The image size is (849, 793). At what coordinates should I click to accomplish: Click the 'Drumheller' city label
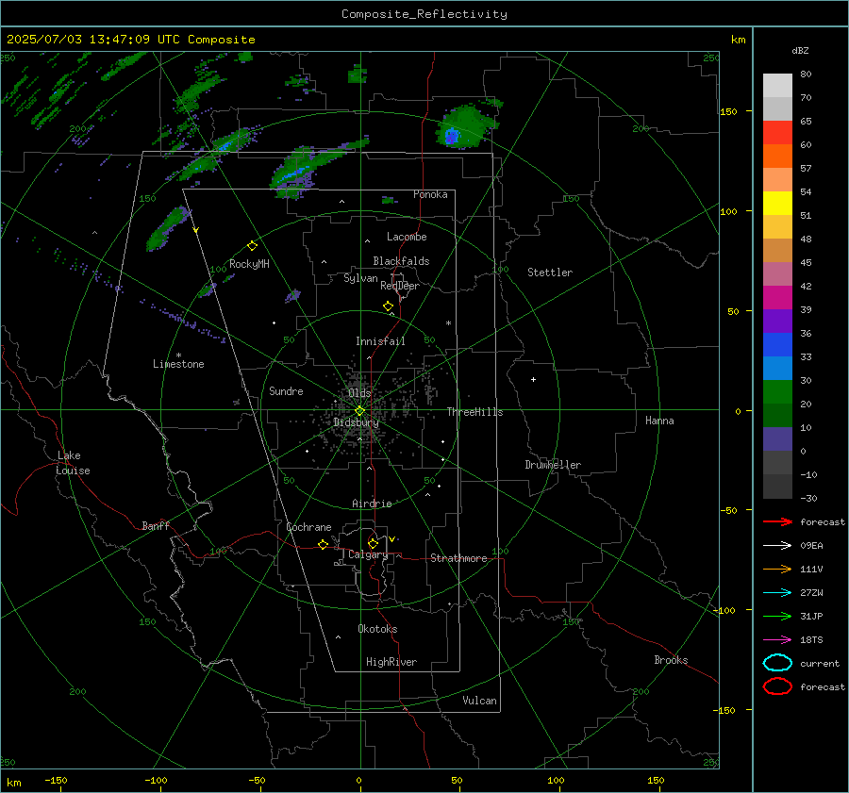click(x=553, y=465)
